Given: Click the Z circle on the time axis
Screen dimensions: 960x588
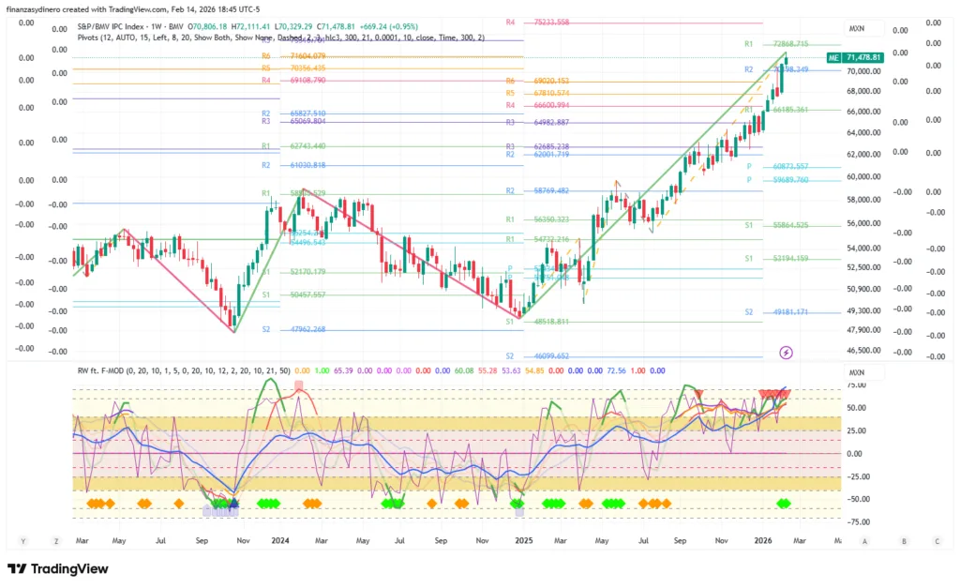Looking at the screenshot, I should point(56,541).
